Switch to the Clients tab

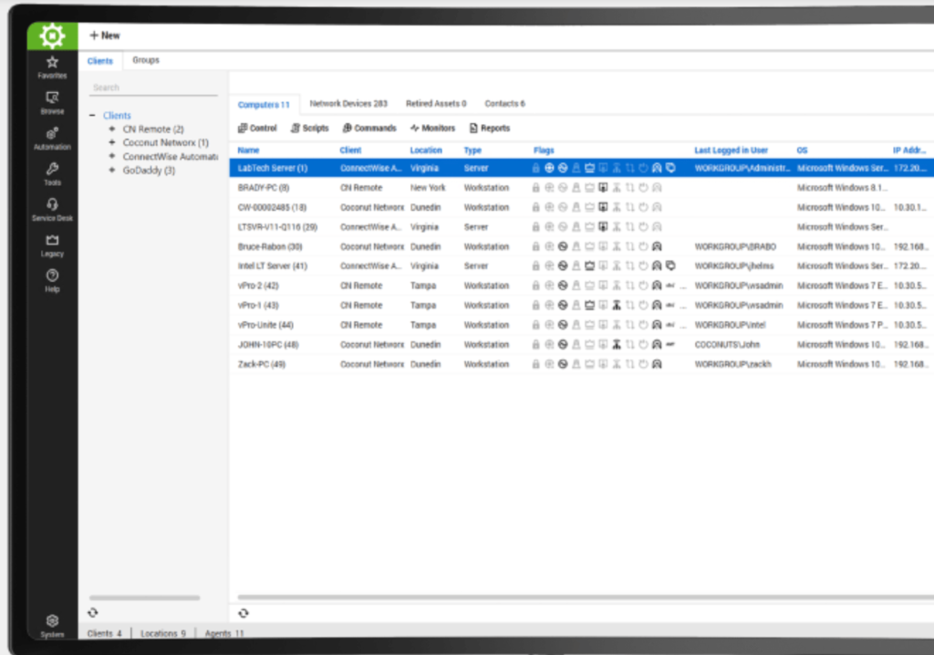coord(100,61)
